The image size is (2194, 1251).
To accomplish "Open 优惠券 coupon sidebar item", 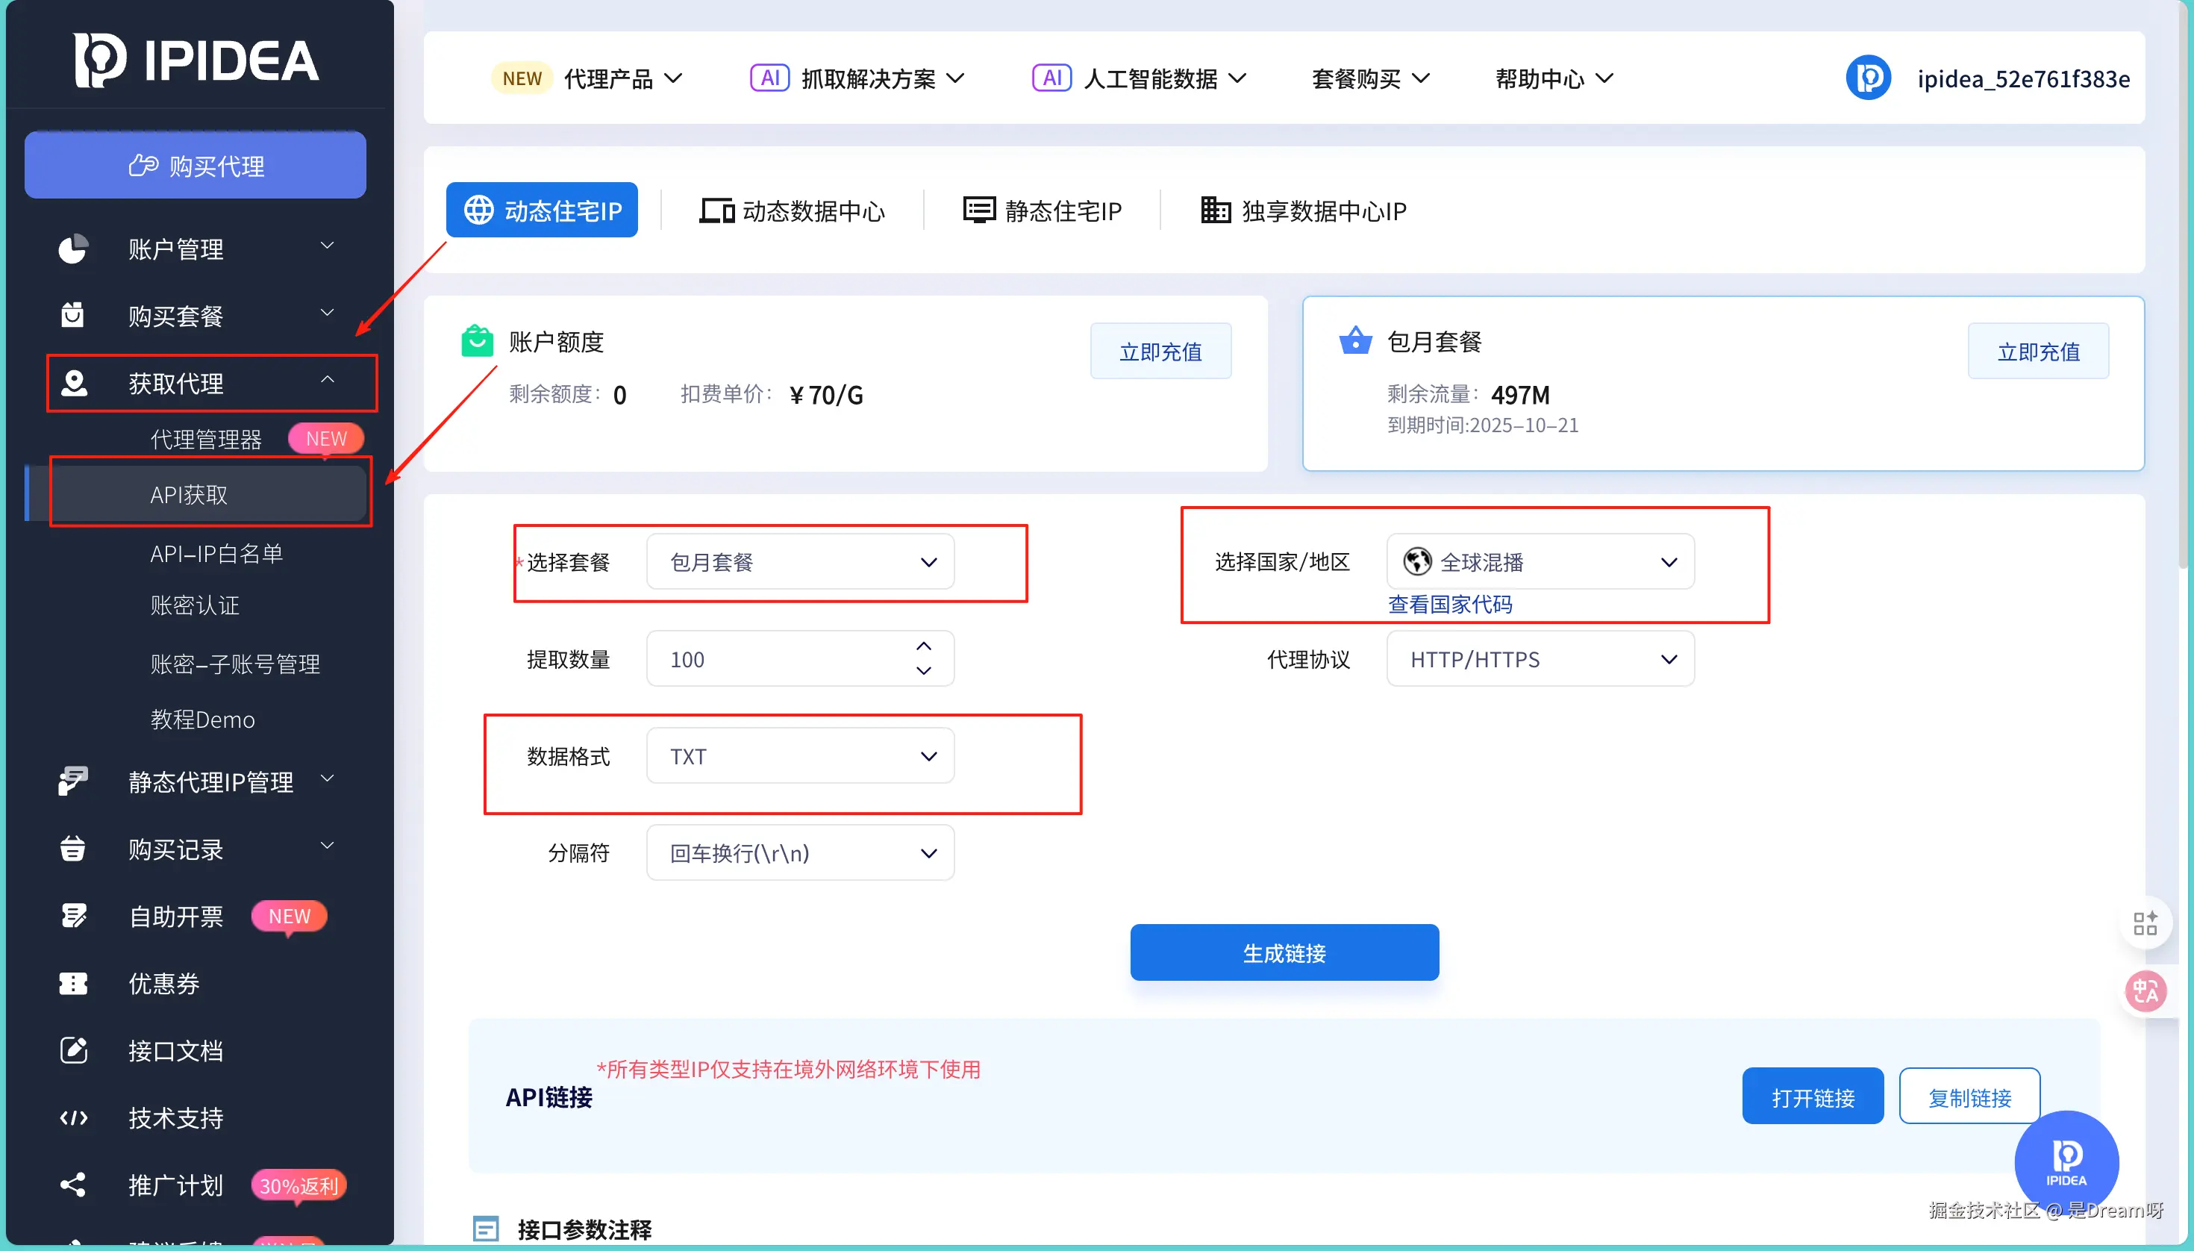I will tap(163, 983).
